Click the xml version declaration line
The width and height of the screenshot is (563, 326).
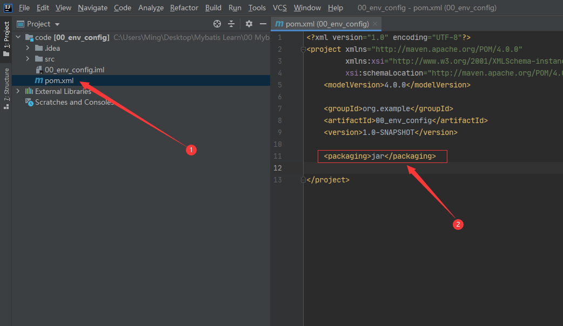coord(388,37)
